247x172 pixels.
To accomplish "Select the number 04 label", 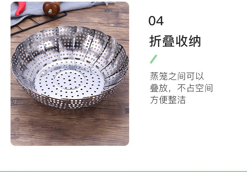I will 156,21.
